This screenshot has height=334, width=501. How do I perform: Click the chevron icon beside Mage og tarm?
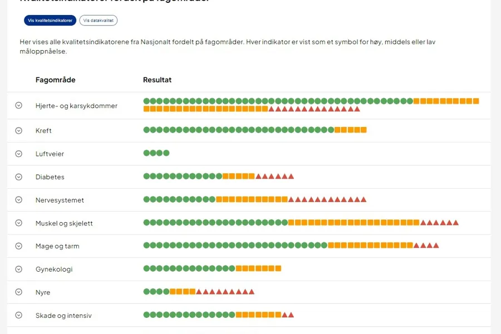(18, 246)
